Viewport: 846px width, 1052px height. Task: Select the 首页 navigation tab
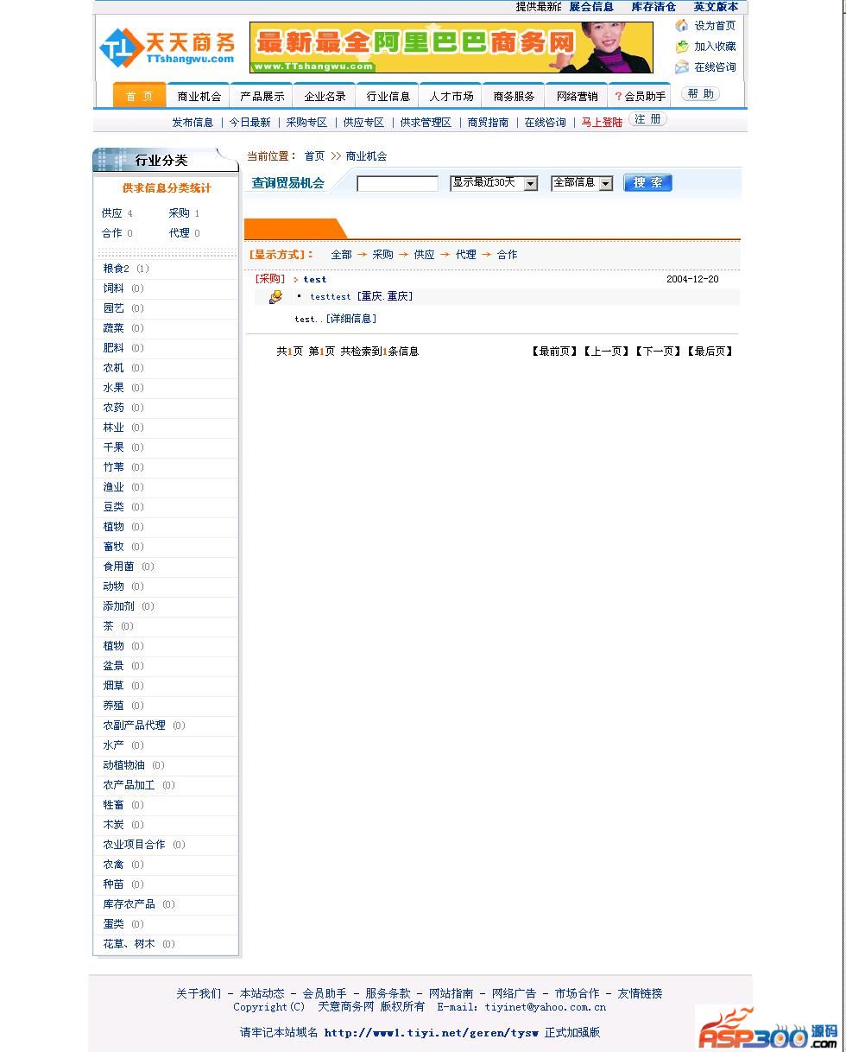click(139, 96)
